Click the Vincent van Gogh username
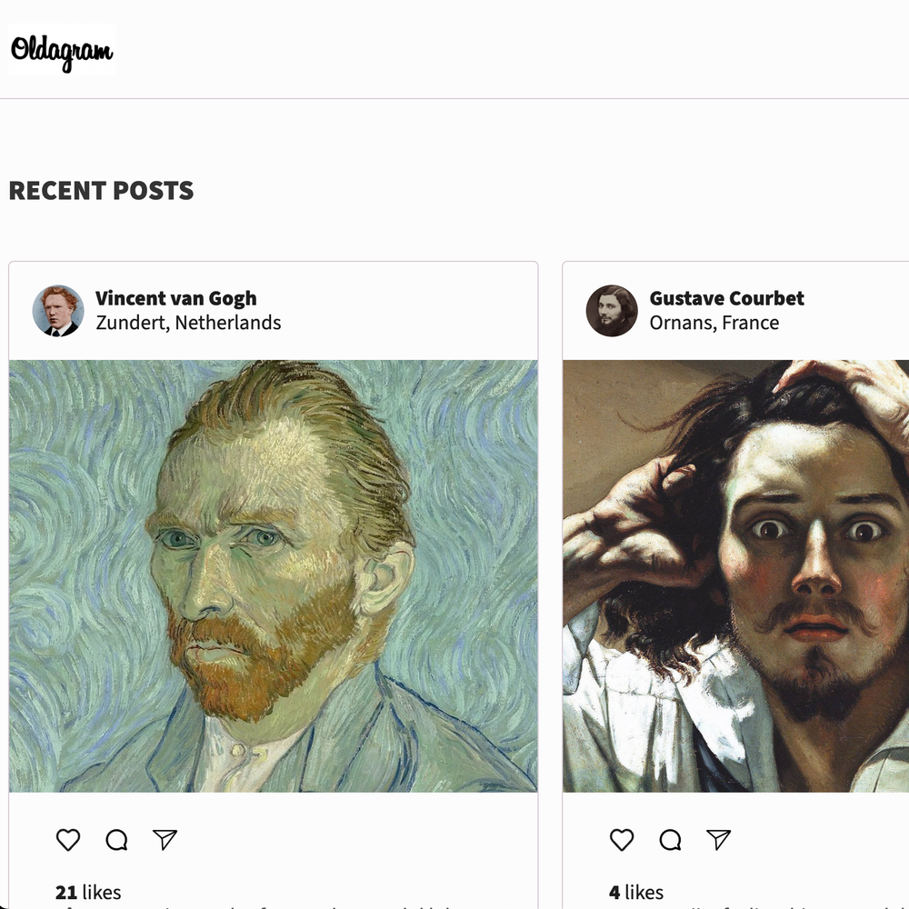909x909 pixels. (176, 298)
